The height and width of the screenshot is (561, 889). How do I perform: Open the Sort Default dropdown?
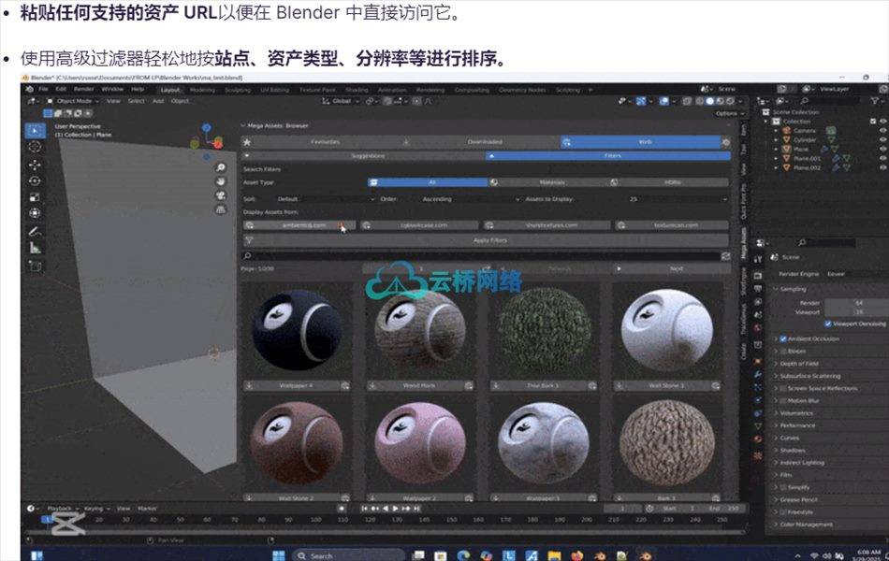pos(326,199)
